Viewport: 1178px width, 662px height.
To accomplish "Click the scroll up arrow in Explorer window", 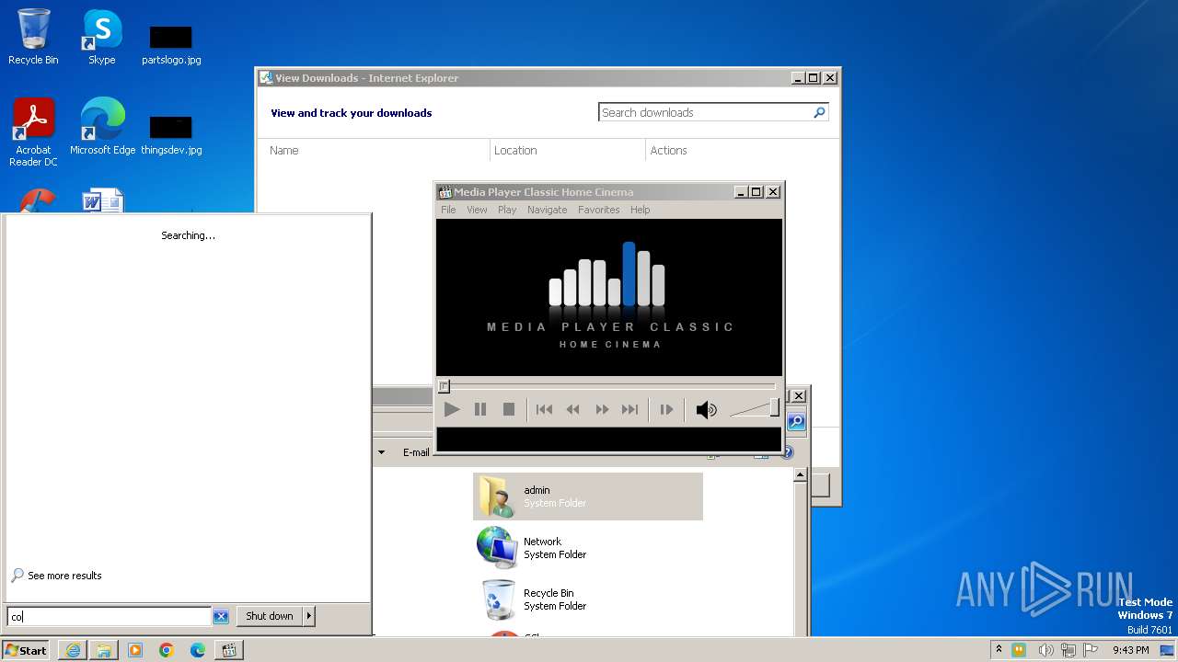I will pyautogui.click(x=800, y=475).
